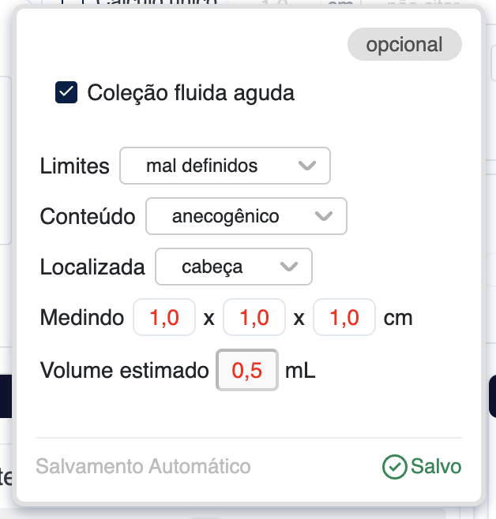Click the Coleção fluida aguda label
This screenshot has width=496, height=519.
click(x=190, y=93)
